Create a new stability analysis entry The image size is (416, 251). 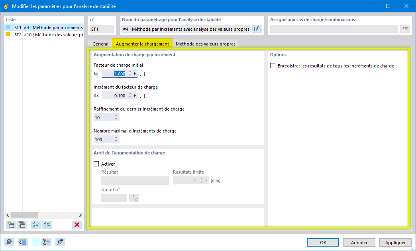[x=10, y=225]
